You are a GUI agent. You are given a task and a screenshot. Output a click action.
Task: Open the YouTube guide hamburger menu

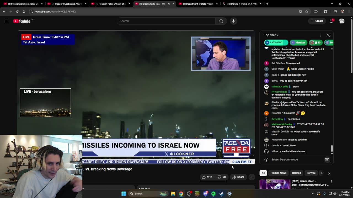click(7, 21)
